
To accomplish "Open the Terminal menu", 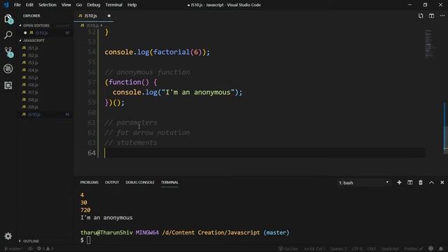I will [x=113, y=5].
